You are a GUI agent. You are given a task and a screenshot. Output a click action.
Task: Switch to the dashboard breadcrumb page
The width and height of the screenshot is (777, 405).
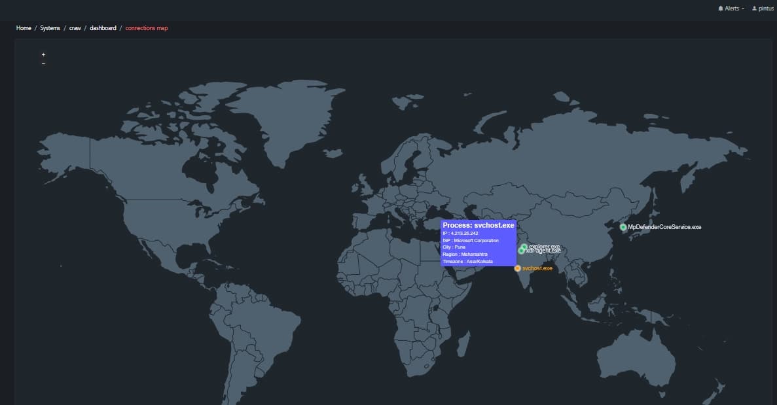pos(102,28)
